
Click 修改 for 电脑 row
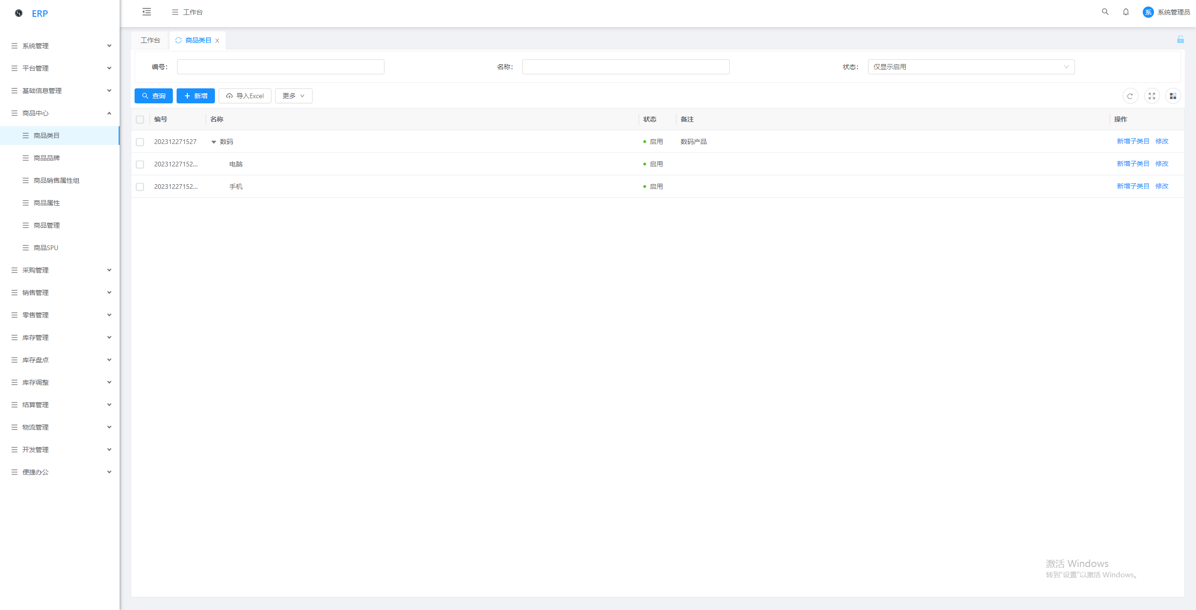(1162, 164)
